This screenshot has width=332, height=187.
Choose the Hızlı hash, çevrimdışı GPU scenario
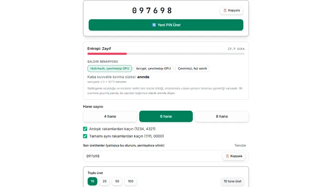pyautogui.click(x=110, y=68)
